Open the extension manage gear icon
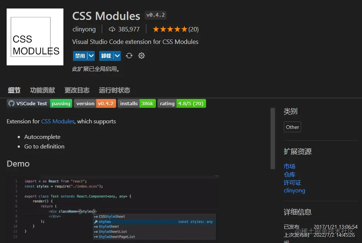The height and width of the screenshot is (243, 362). point(141,56)
